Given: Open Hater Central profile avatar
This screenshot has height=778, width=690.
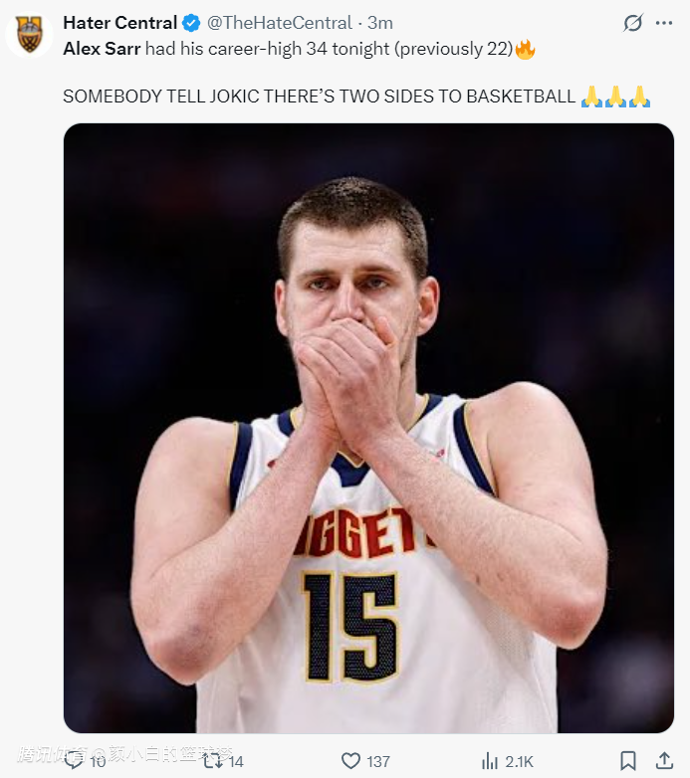Looking at the screenshot, I should [29, 35].
